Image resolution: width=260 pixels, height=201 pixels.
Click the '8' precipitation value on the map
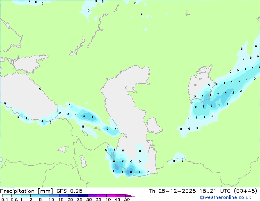coord(131,172)
